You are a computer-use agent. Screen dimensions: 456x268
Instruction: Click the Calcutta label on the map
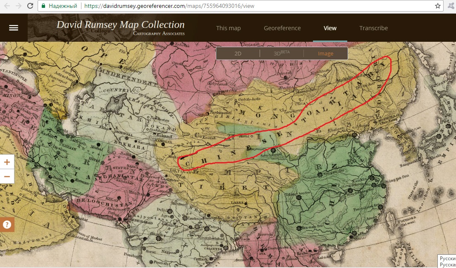point(214,249)
